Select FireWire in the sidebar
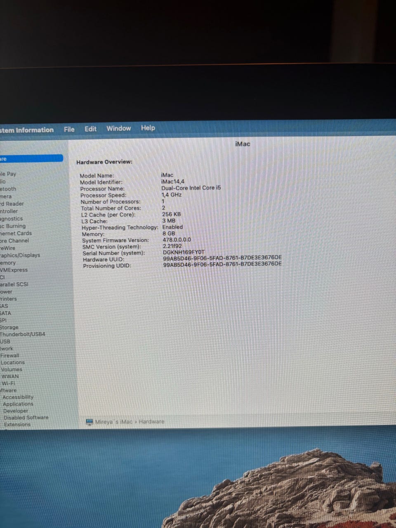Screen dimensions: 396x528 [x=7, y=248]
